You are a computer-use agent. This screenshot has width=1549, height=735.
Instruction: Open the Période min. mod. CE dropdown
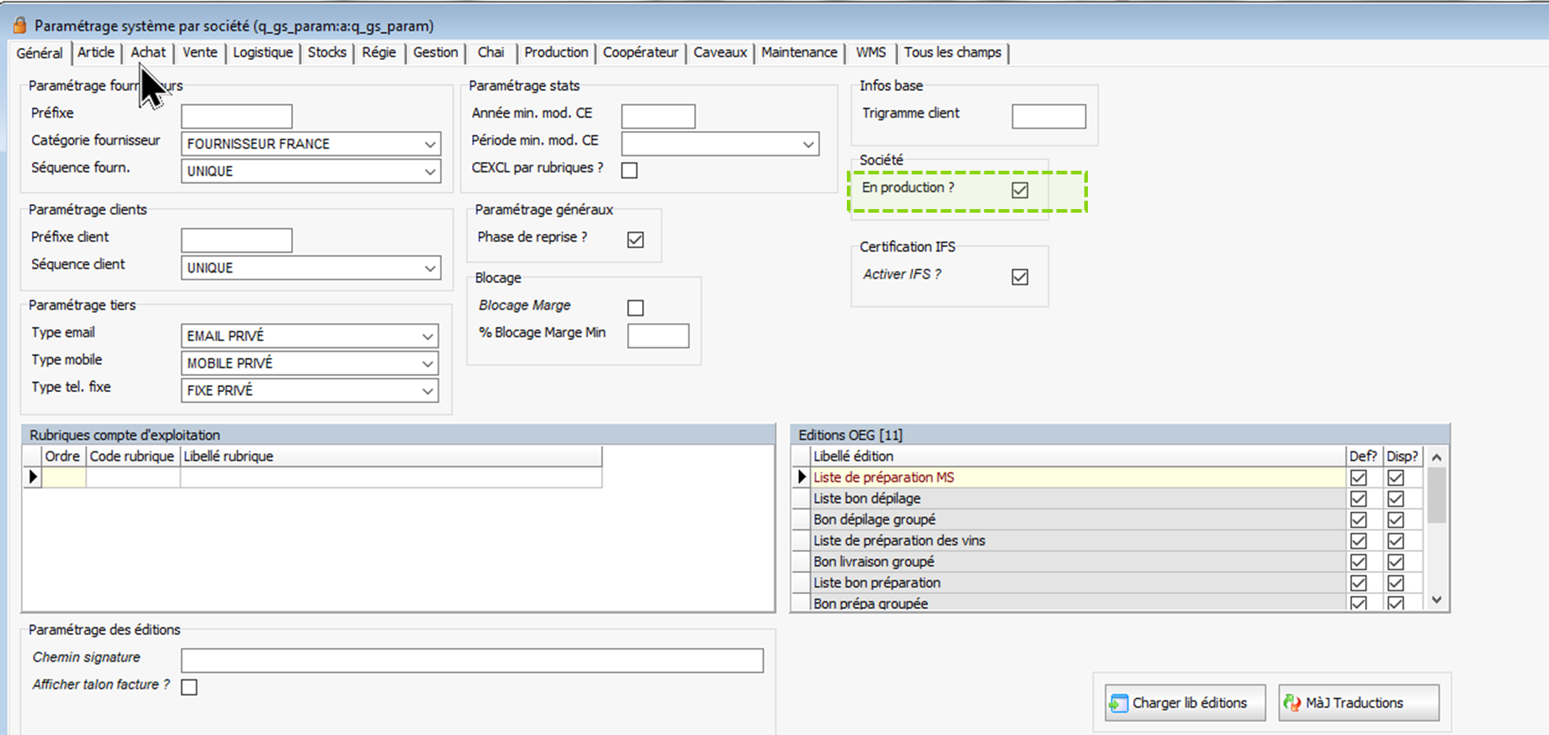click(808, 144)
